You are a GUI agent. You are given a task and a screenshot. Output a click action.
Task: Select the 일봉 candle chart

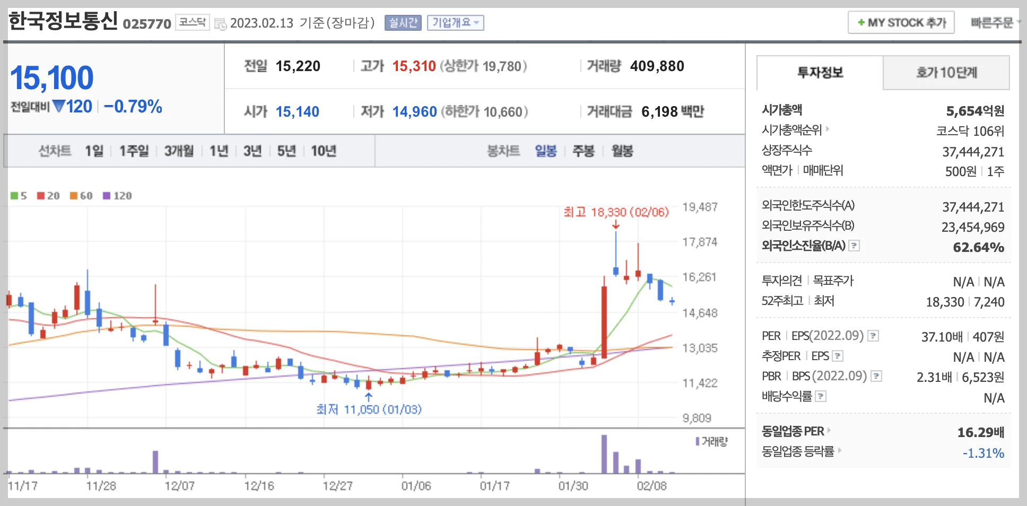(546, 151)
